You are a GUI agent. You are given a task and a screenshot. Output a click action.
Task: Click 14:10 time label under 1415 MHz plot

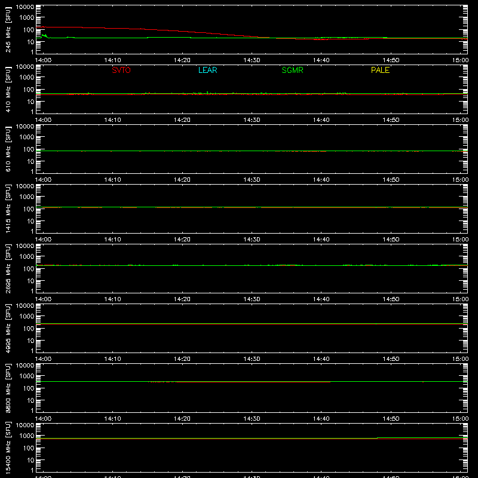point(112,240)
